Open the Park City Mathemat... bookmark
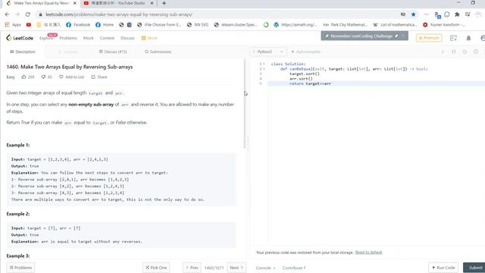The height and width of the screenshot is (273, 485). [x=346, y=25]
